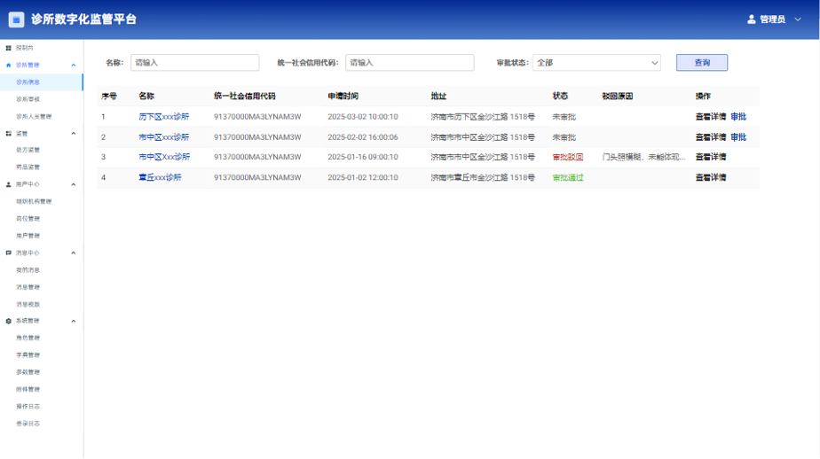
Task: Focus the 统一社会信用代码 input field
Action: click(x=409, y=63)
